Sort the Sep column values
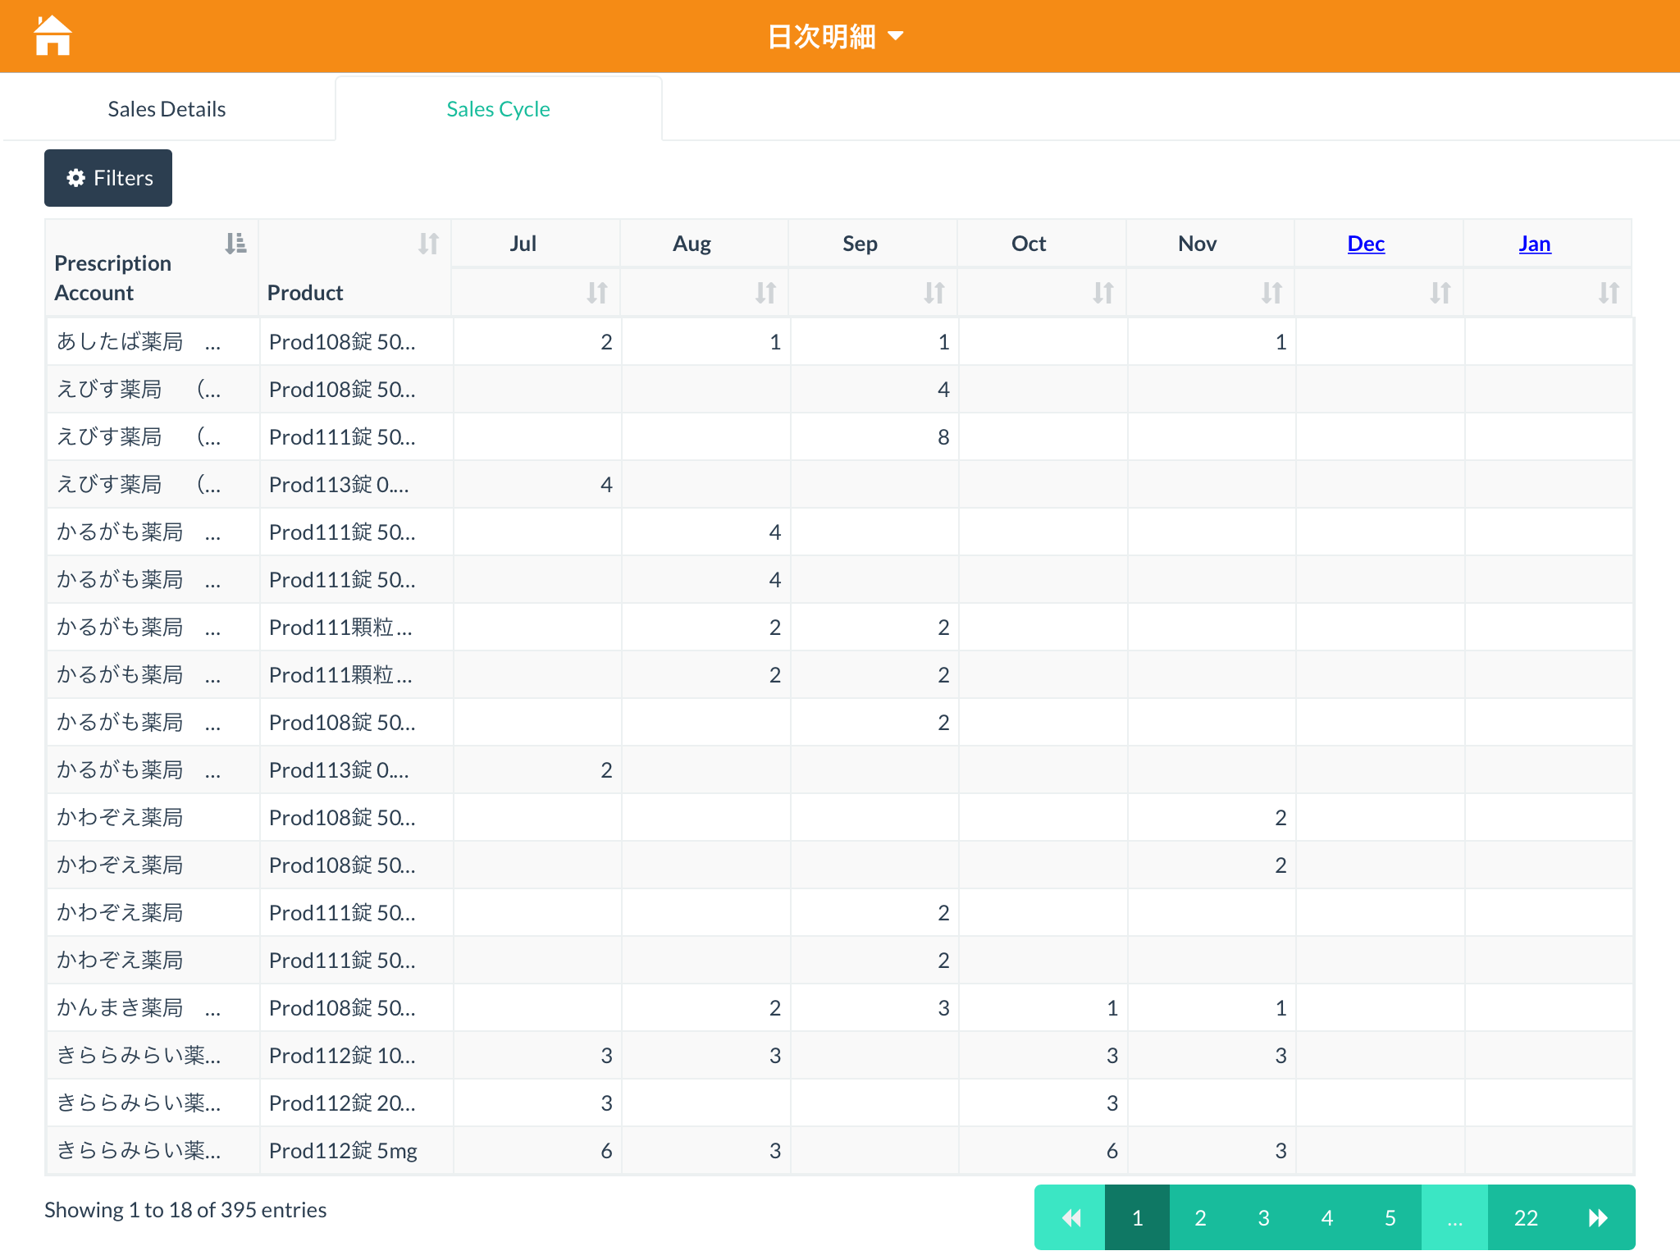The image size is (1680, 1260). [934, 293]
